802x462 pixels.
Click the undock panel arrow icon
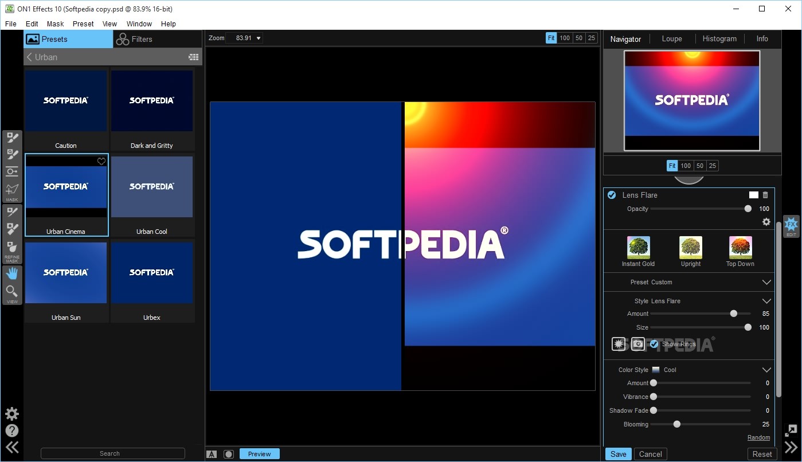tap(791, 430)
